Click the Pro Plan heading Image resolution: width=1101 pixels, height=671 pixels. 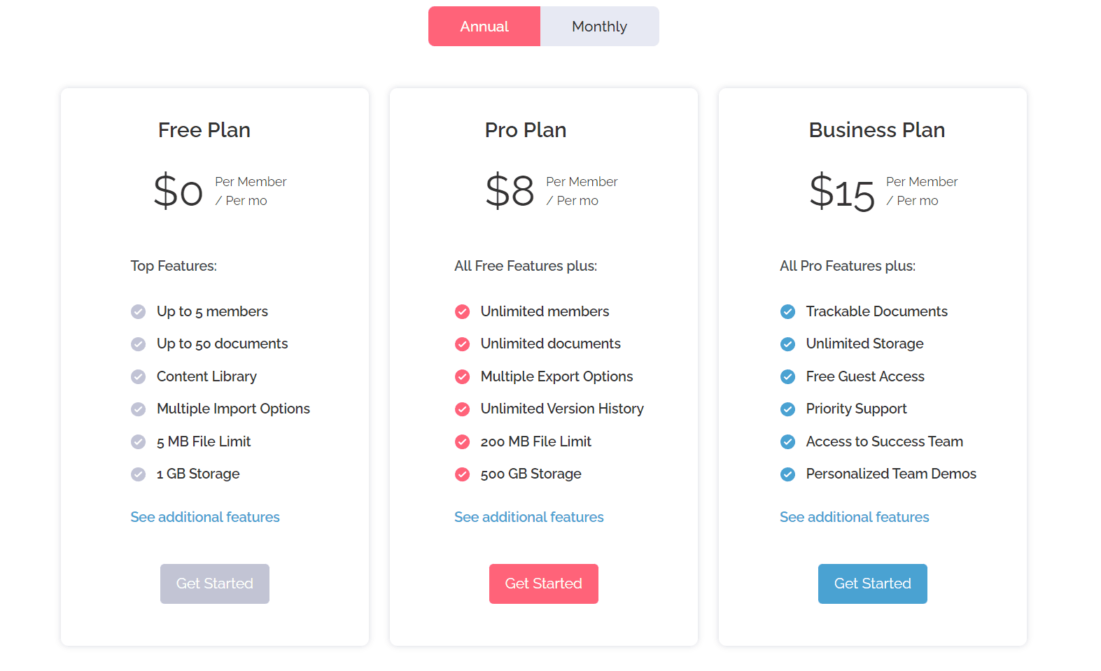526,130
